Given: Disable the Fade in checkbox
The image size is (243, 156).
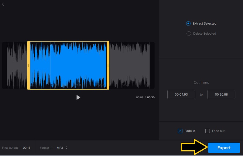Looking at the screenshot, I should [x=180, y=131].
